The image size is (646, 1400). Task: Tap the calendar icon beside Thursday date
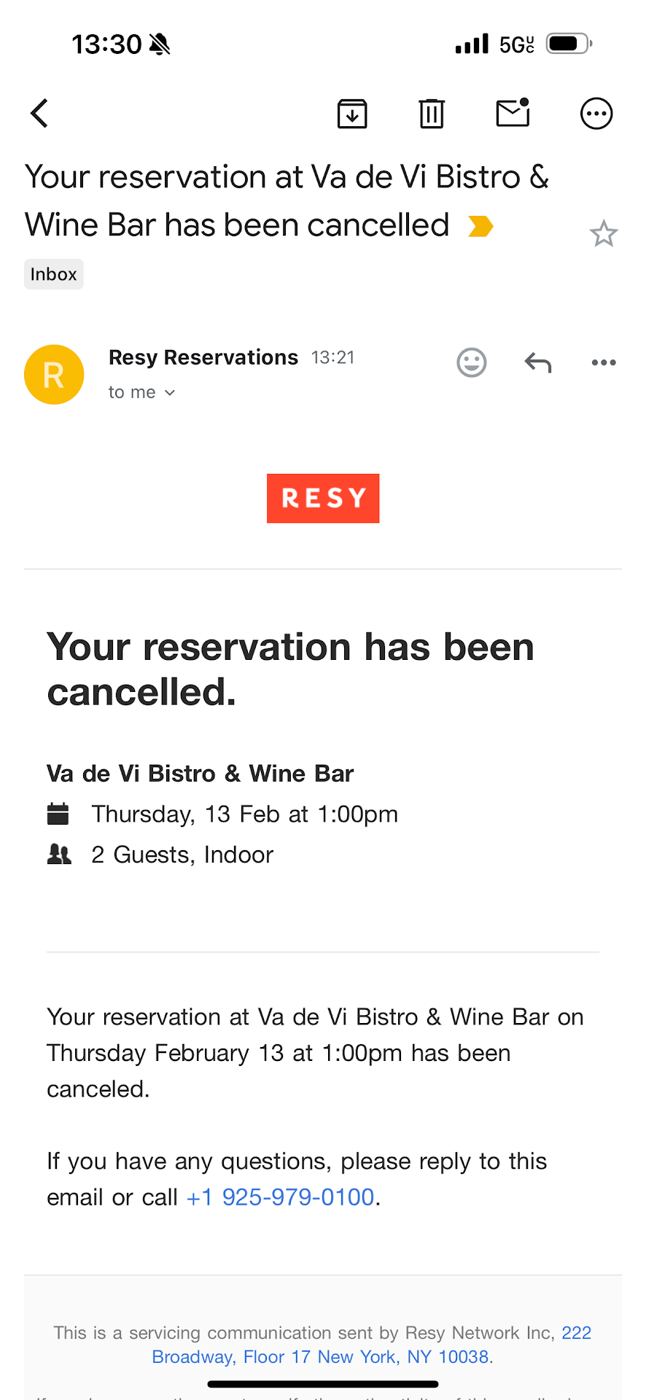58,814
